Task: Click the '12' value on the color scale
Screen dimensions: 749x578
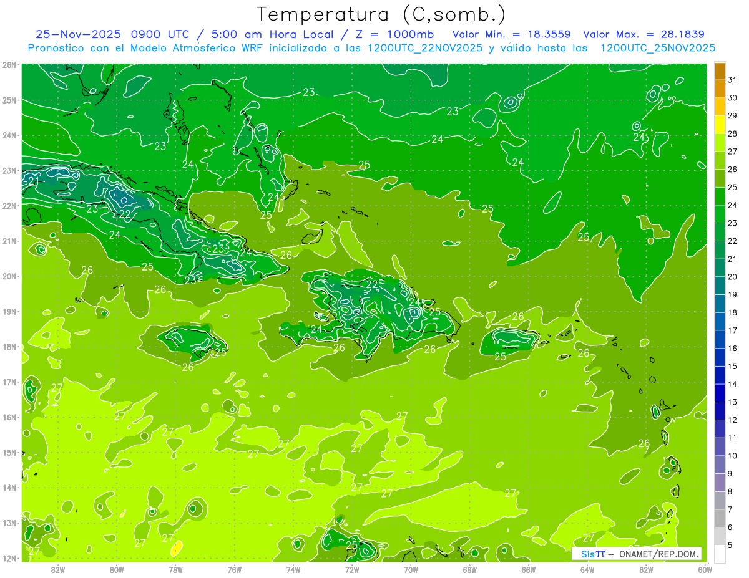Action: [733, 420]
